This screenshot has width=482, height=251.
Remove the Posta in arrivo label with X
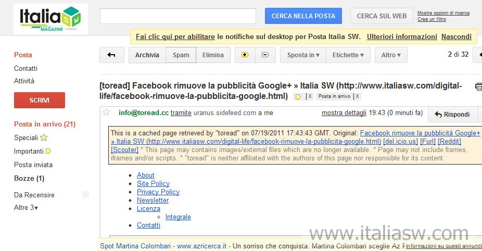[357, 96]
